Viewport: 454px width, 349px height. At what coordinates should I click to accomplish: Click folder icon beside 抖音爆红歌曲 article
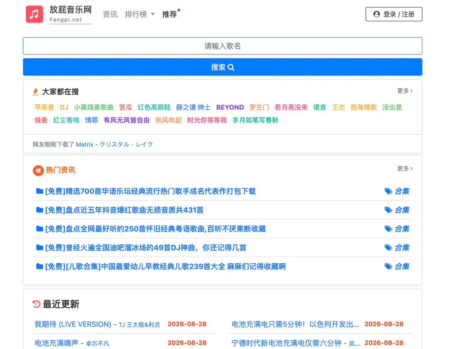point(39,210)
